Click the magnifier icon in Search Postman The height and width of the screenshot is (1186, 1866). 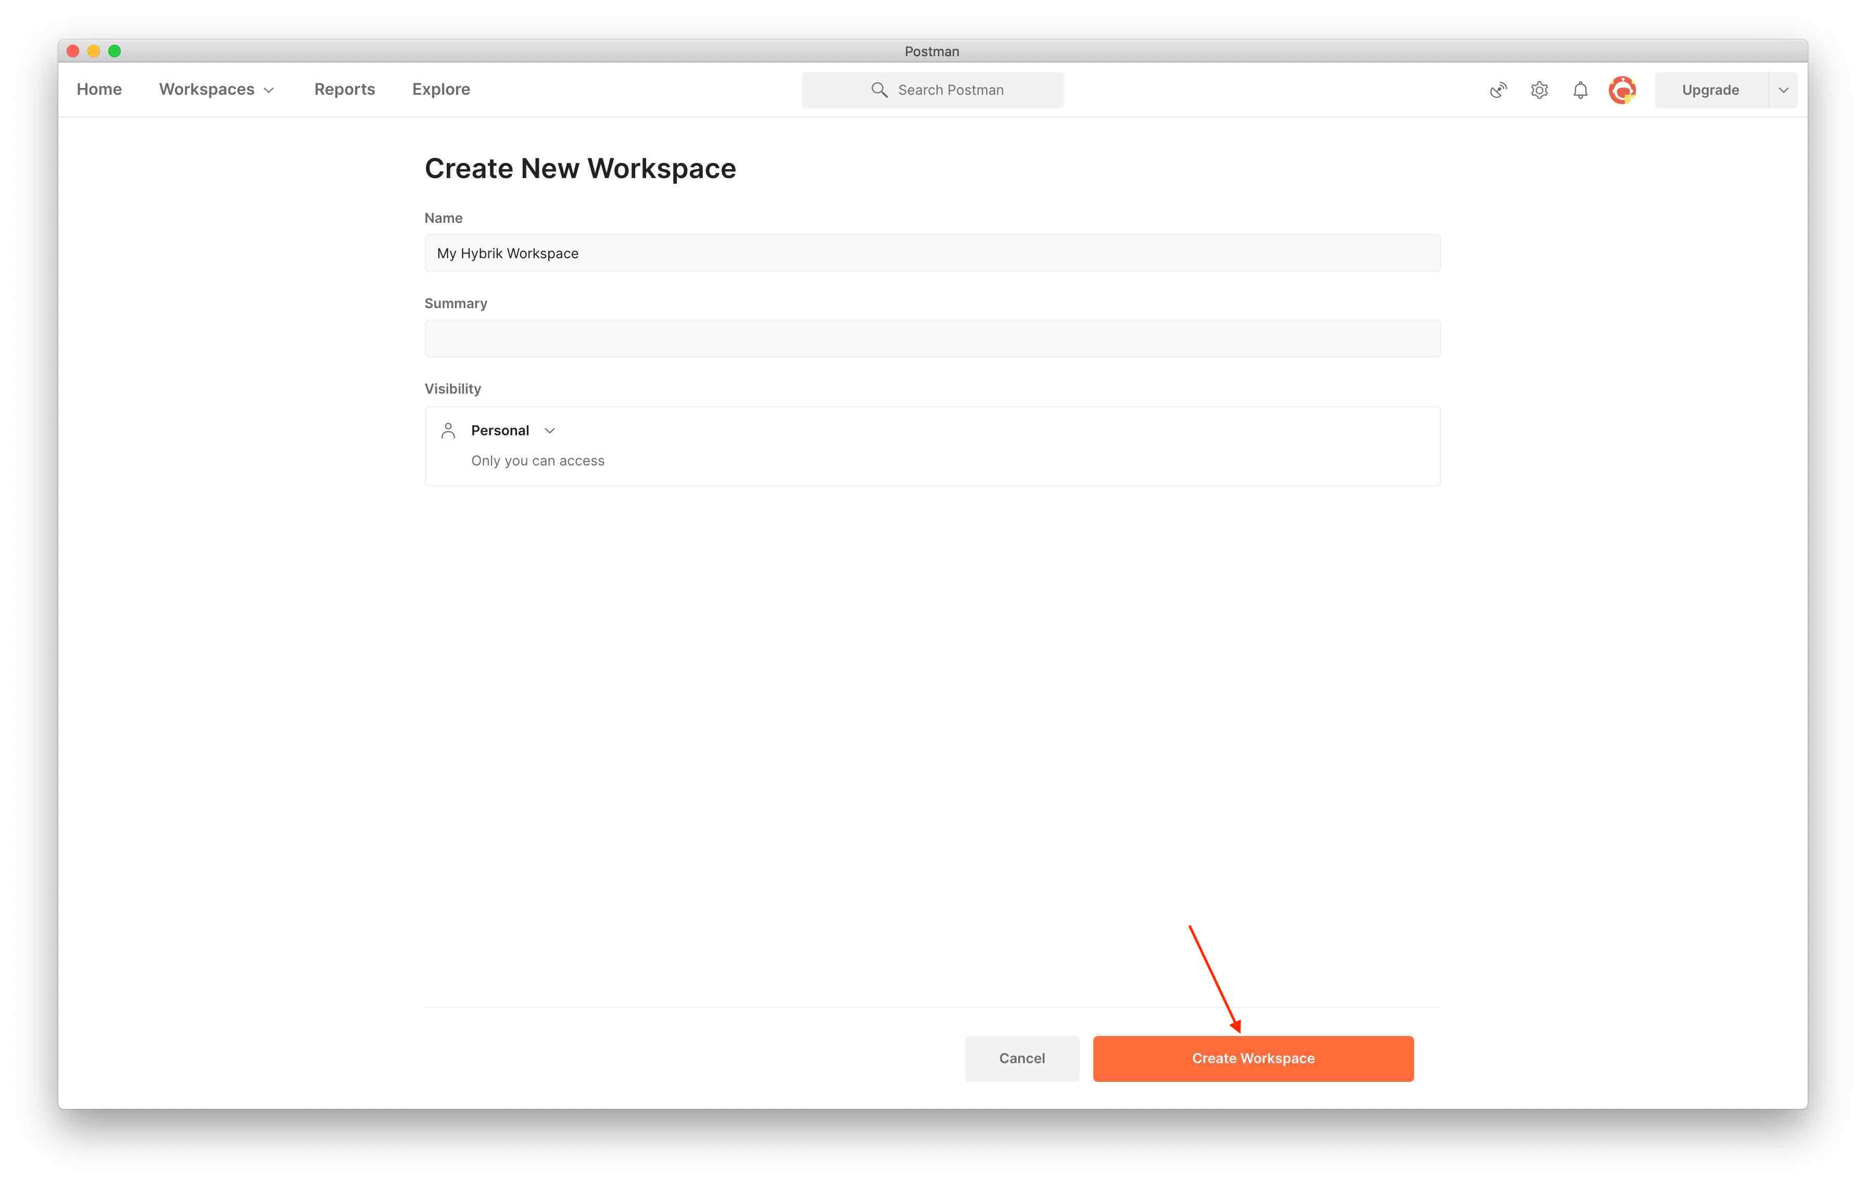coord(879,90)
